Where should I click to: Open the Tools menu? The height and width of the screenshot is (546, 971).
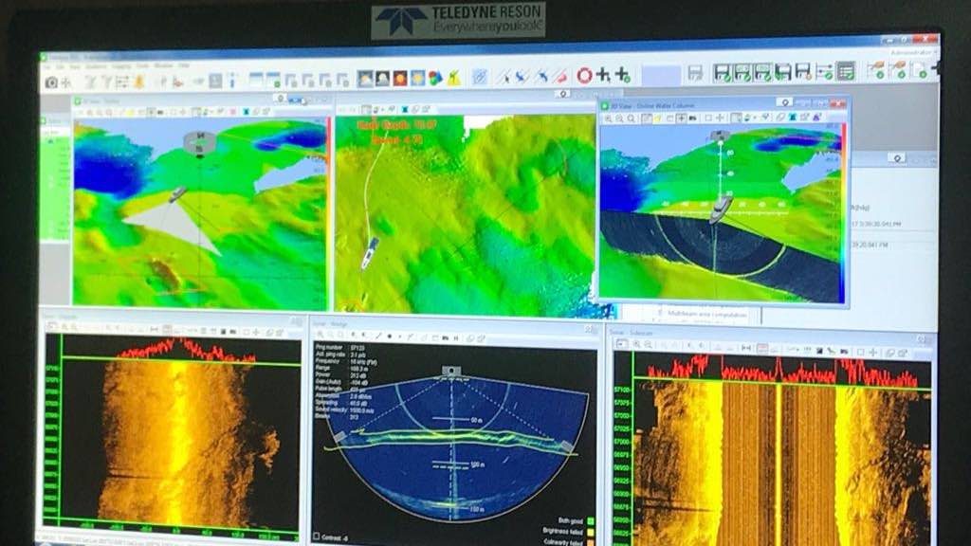[x=143, y=65]
